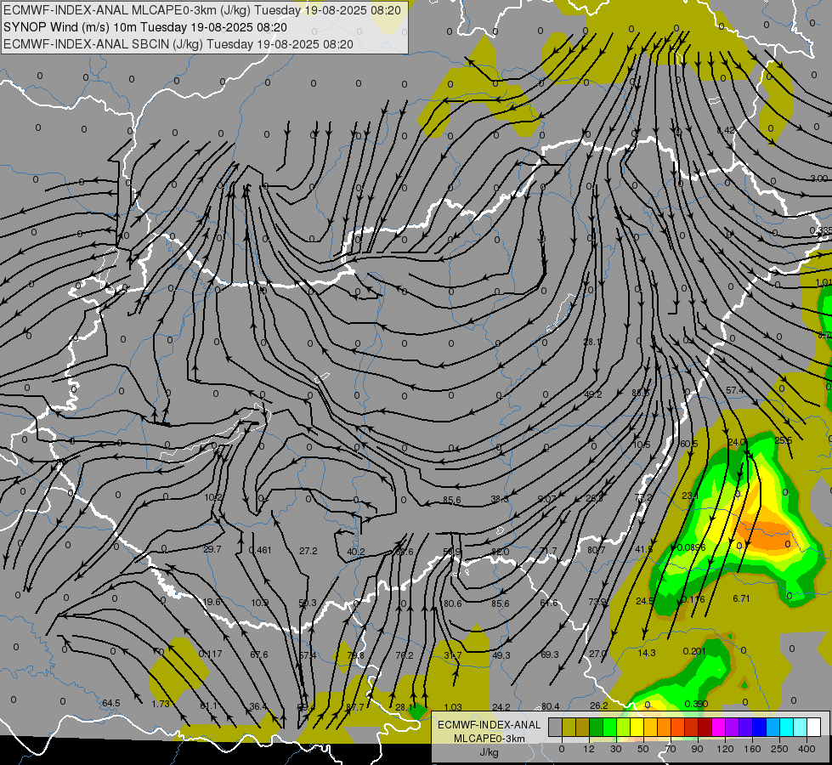Click the map value 76.2

[405, 655]
